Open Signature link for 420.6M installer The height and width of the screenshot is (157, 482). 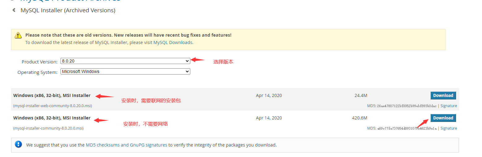(x=449, y=128)
